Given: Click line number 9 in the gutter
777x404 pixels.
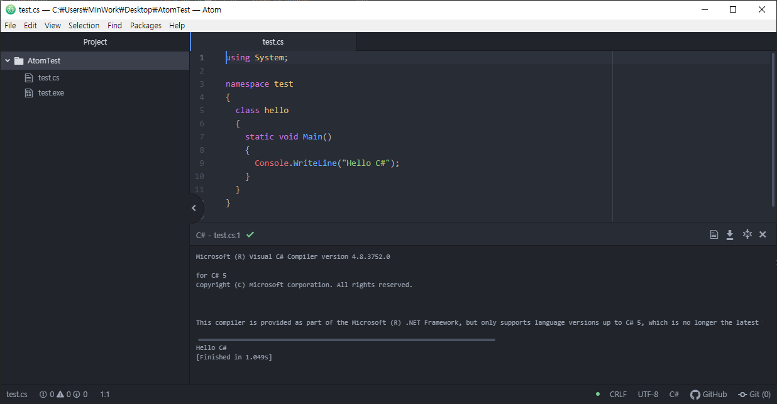Looking at the screenshot, I should point(202,163).
